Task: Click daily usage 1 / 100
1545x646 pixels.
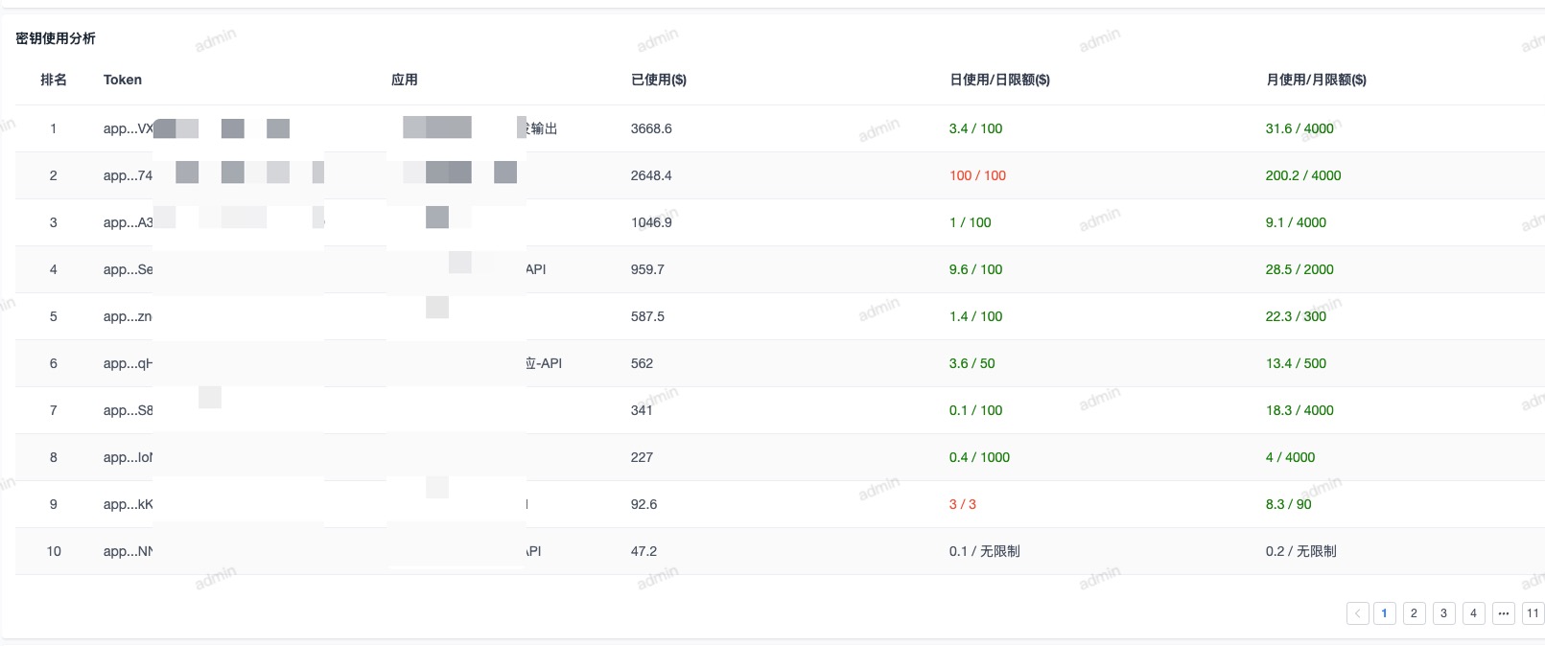Action: coord(970,222)
